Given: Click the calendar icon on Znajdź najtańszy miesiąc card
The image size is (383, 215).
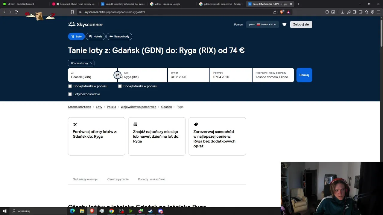Looking at the screenshot, I should 135,124.
